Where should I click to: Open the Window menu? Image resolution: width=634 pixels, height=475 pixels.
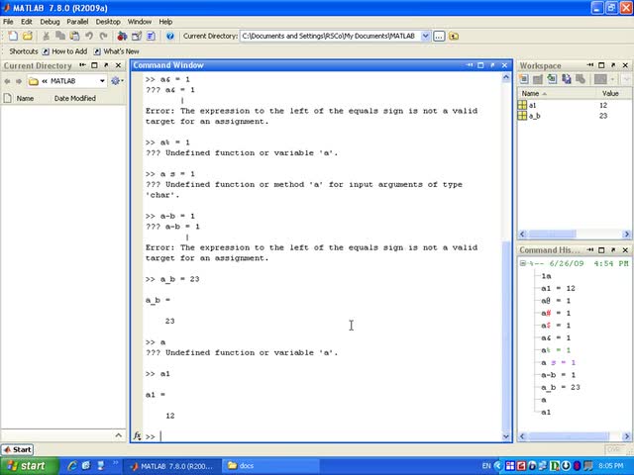tap(140, 22)
